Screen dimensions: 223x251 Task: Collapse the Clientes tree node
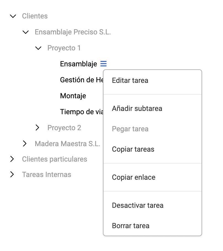pyautogui.click(x=13, y=16)
